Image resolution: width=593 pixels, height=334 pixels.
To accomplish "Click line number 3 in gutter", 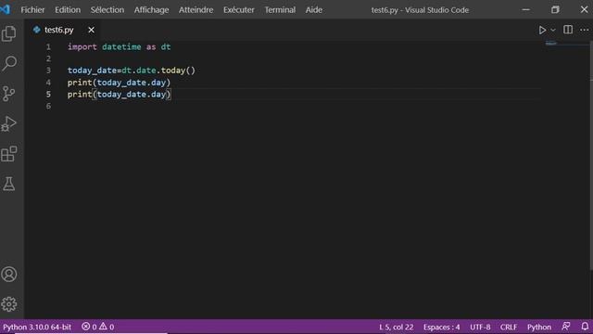I will tap(48, 71).
